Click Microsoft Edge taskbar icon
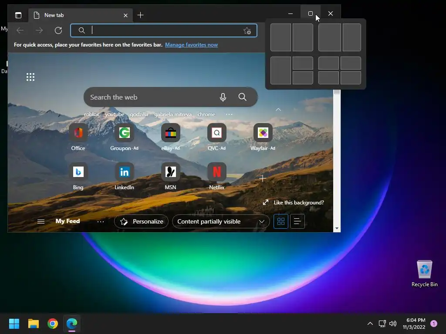The image size is (446, 334). (72, 324)
